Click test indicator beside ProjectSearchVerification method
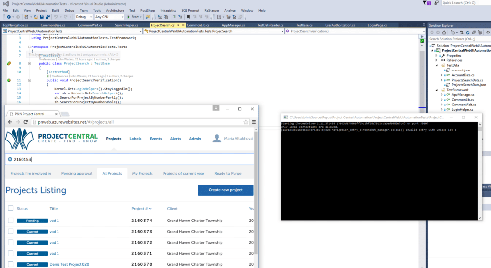Image resolution: width=491 pixels, height=268 pixels. point(9,80)
